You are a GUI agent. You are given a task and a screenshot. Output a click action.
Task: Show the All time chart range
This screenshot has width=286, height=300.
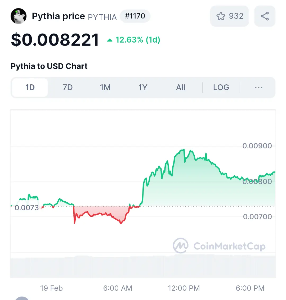[x=180, y=88]
